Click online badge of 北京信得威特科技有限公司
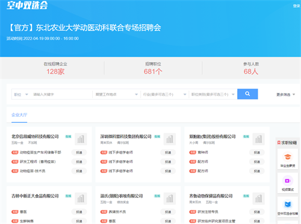 68,137
